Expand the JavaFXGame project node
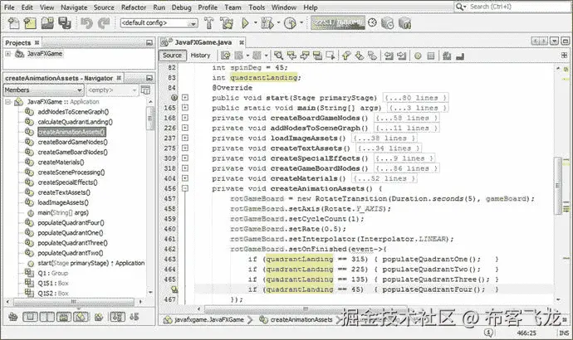This screenshot has height=340, width=573. (7, 54)
